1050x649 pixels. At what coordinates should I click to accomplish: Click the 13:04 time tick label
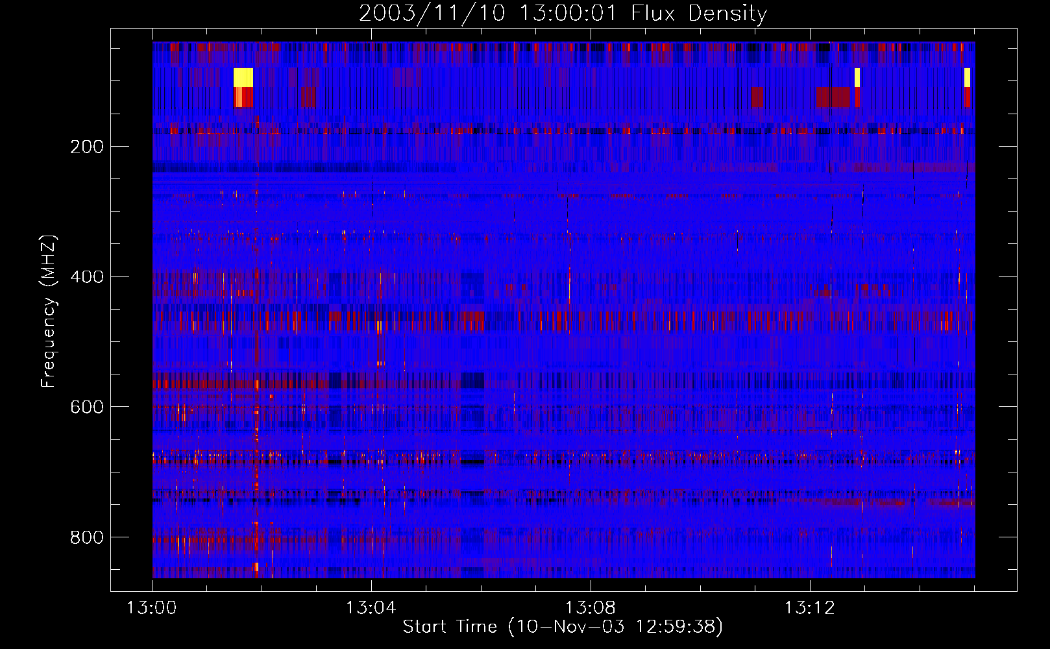point(371,608)
